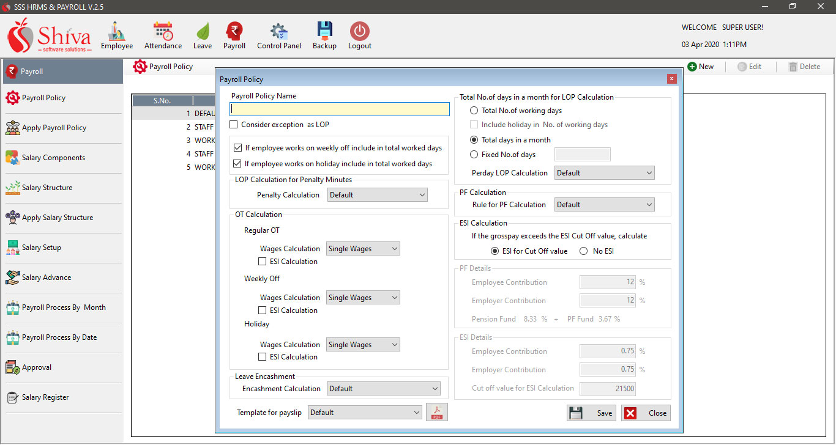Click the Leave leaf icon

pyautogui.click(x=203, y=32)
